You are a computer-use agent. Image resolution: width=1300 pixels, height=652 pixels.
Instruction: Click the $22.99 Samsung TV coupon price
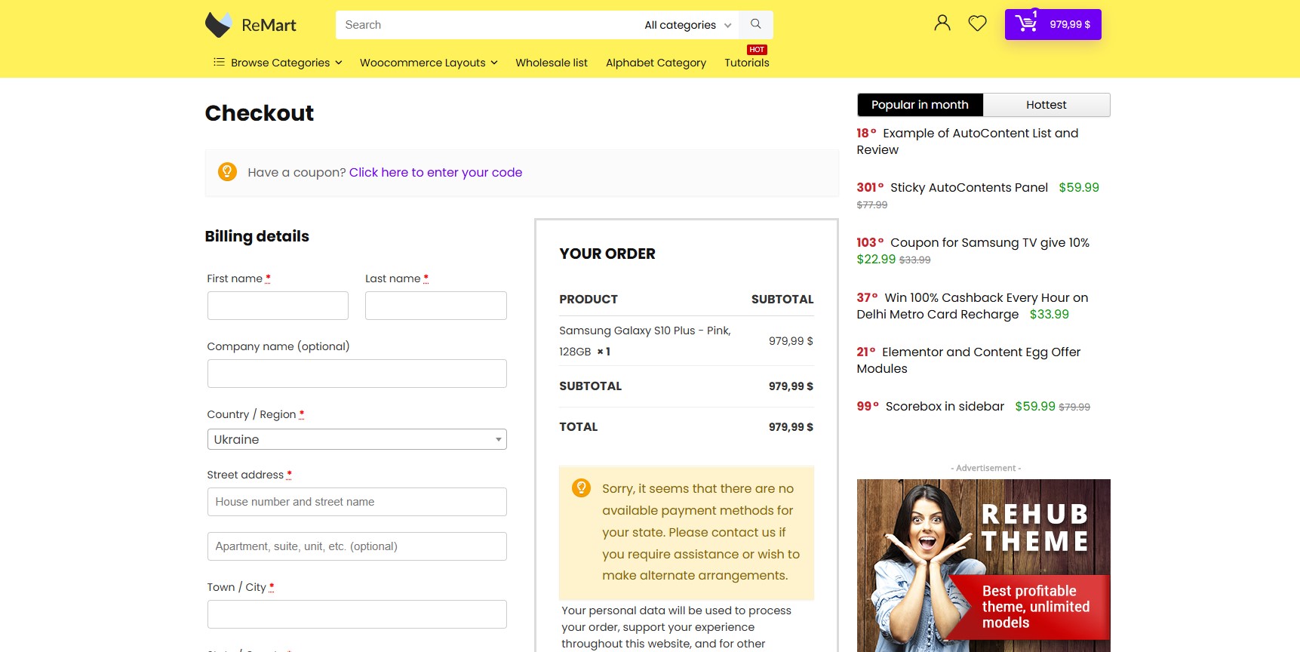point(876,259)
